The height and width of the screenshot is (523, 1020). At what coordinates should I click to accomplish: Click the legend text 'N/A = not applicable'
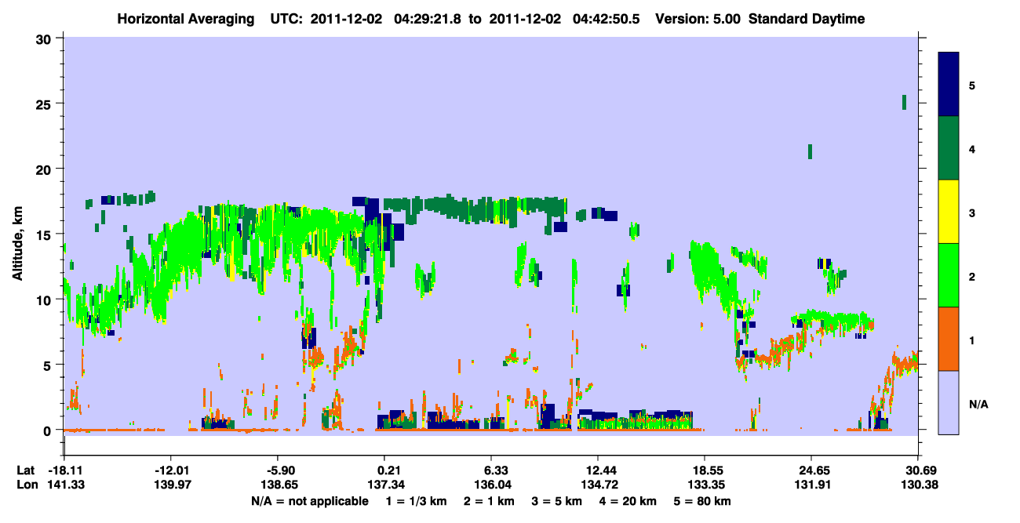[x=310, y=501]
